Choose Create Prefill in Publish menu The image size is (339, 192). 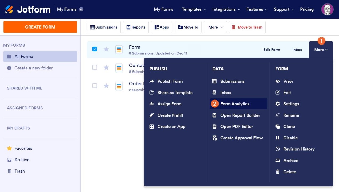(170, 115)
